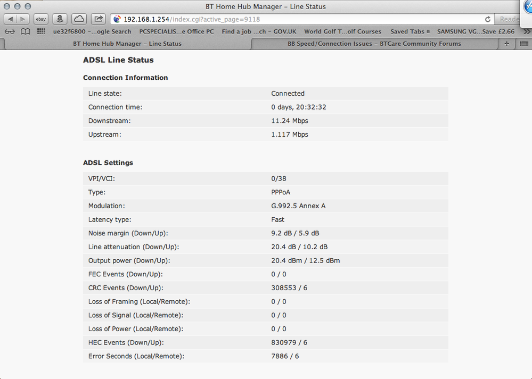Click the address bar URL field
The height and width of the screenshot is (379, 532).
click(302, 19)
